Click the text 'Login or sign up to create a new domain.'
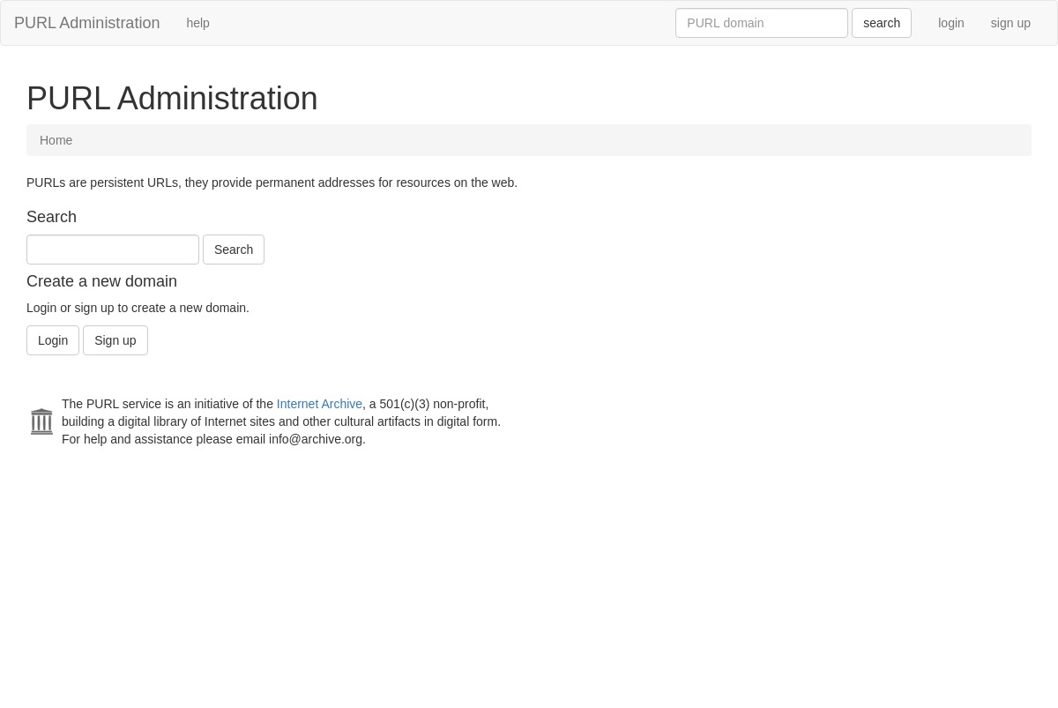Screen dimensions: 1058x708 tap(138, 308)
